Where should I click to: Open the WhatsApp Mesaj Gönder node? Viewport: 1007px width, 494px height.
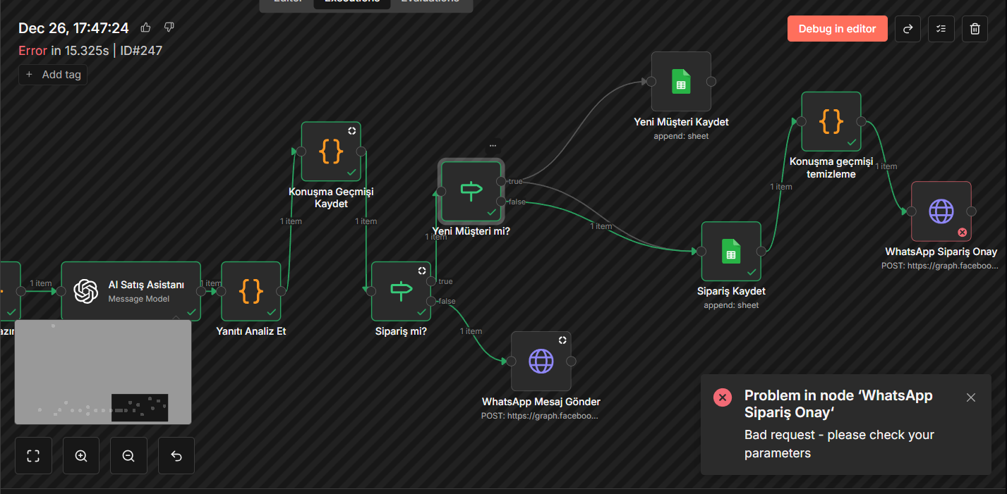coord(541,361)
